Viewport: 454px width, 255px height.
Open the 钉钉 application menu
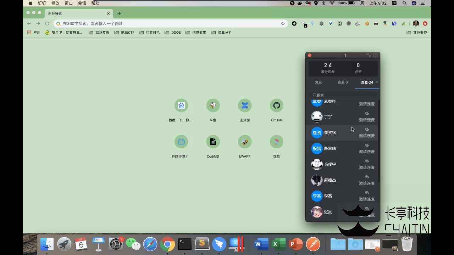42,3
